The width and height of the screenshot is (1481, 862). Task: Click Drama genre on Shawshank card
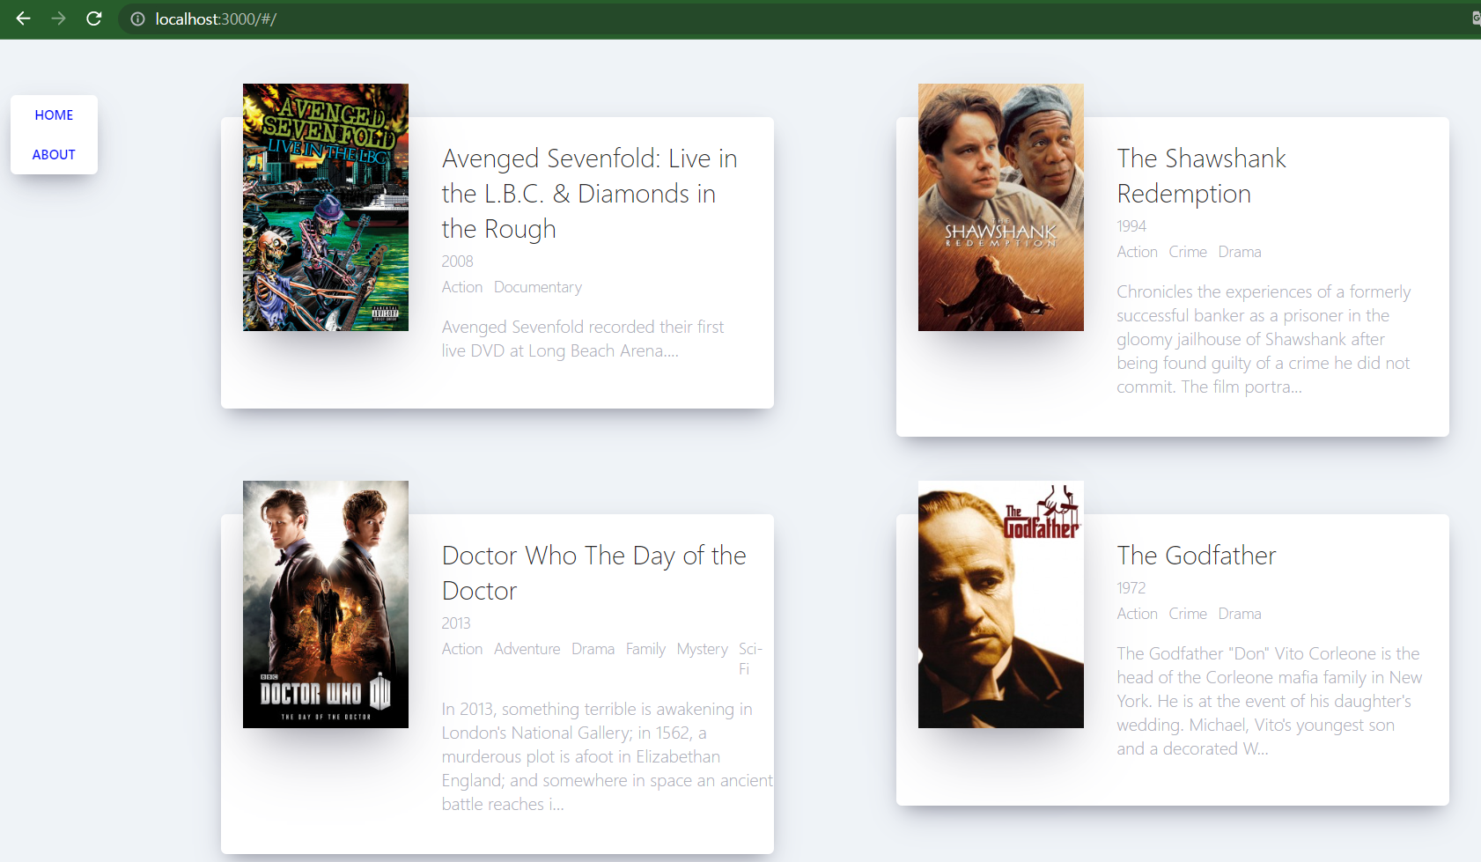pyautogui.click(x=1240, y=252)
